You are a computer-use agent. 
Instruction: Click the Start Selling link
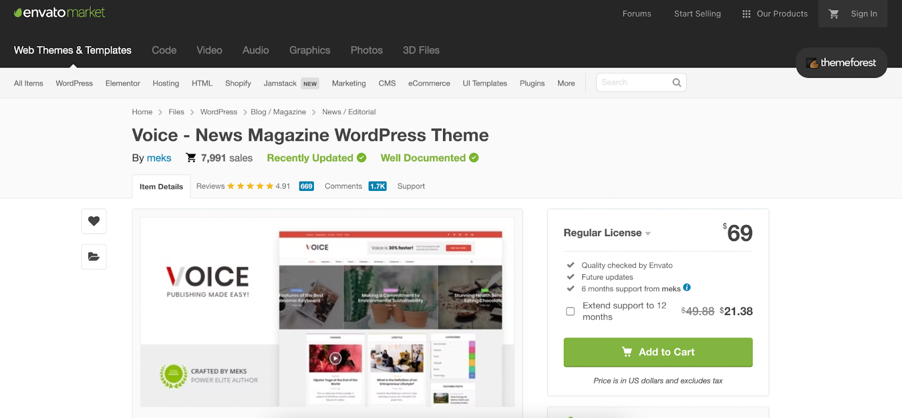(697, 14)
